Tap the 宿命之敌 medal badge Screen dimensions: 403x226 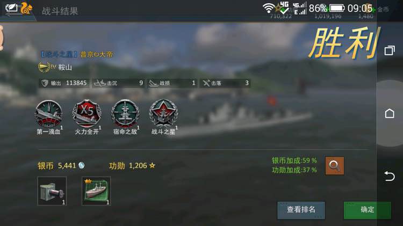pos(125,114)
